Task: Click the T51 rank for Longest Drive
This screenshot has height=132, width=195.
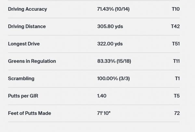Action: click(x=175, y=44)
